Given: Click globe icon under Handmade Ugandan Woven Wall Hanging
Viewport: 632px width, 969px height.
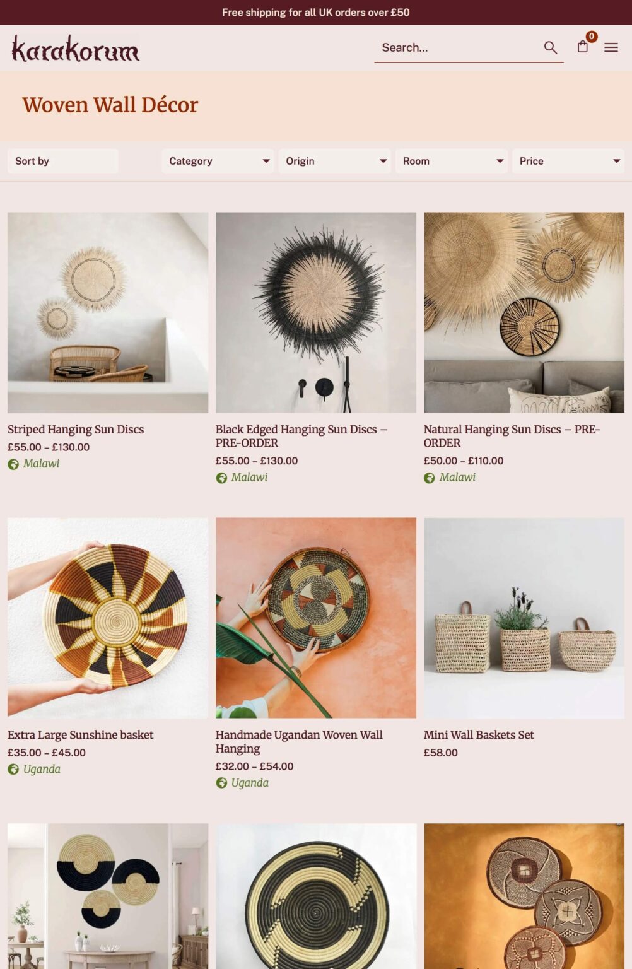Looking at the screenshot, I should (221, 784).
